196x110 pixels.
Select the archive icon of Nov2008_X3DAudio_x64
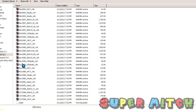[17, 61]
